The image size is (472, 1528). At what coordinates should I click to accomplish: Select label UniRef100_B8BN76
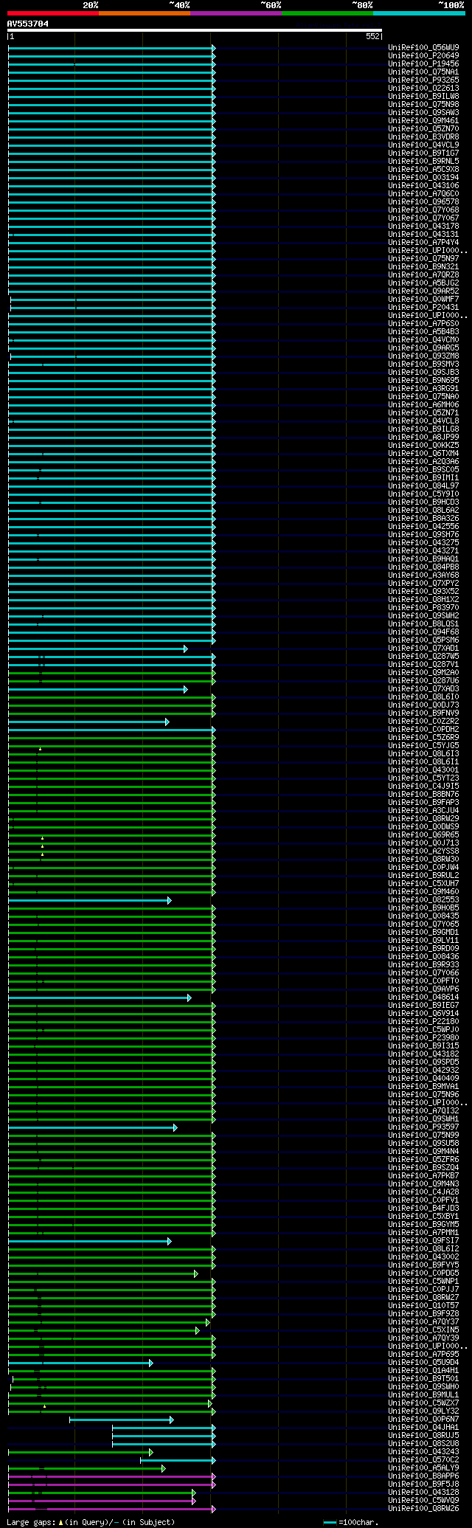pos(423,794)
